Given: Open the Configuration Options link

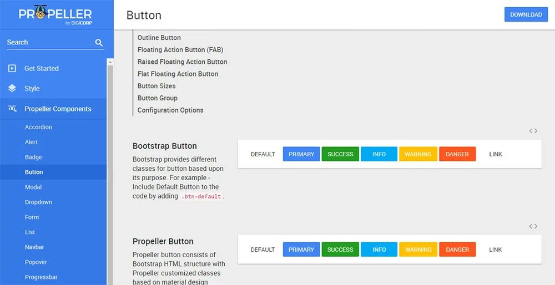Looking at the screenshot, I should pos(170,110).
